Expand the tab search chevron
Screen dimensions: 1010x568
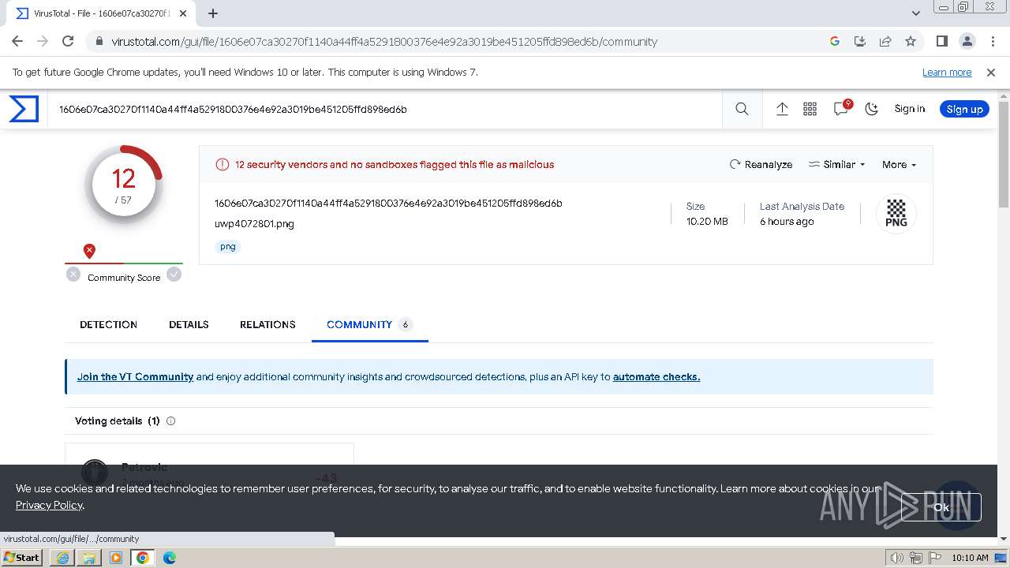[x=916, y=13]
